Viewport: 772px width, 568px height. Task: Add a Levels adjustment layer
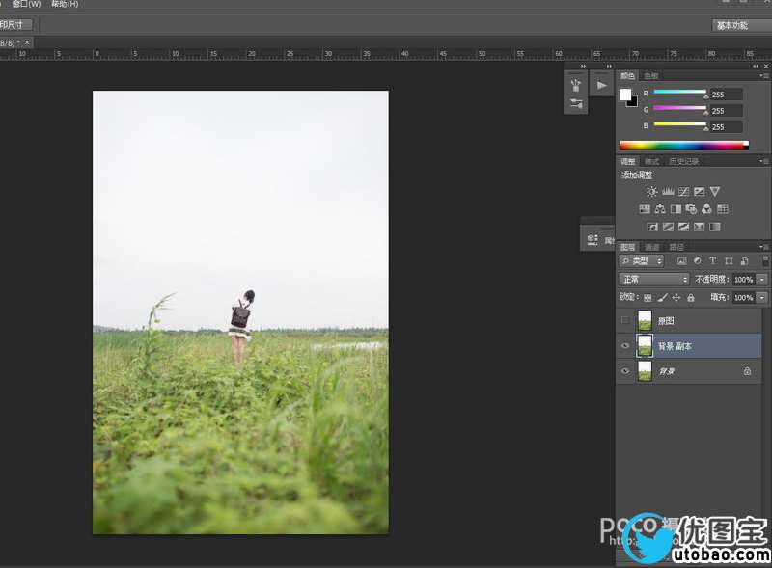(667, 192)
